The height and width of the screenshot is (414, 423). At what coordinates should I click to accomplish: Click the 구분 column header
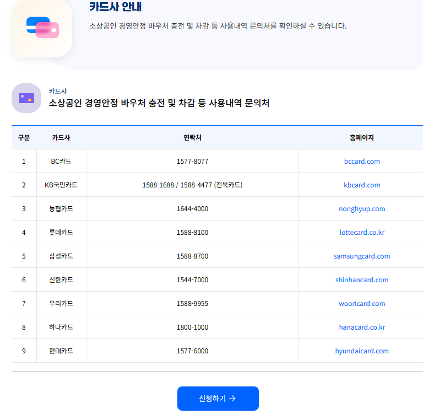24,138
